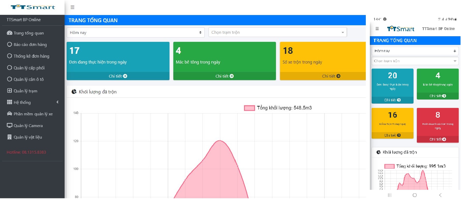Screen dimensions: 461x199
Task: Click arrow icon in green card's Chi tiết
Action: pos(232,76)
